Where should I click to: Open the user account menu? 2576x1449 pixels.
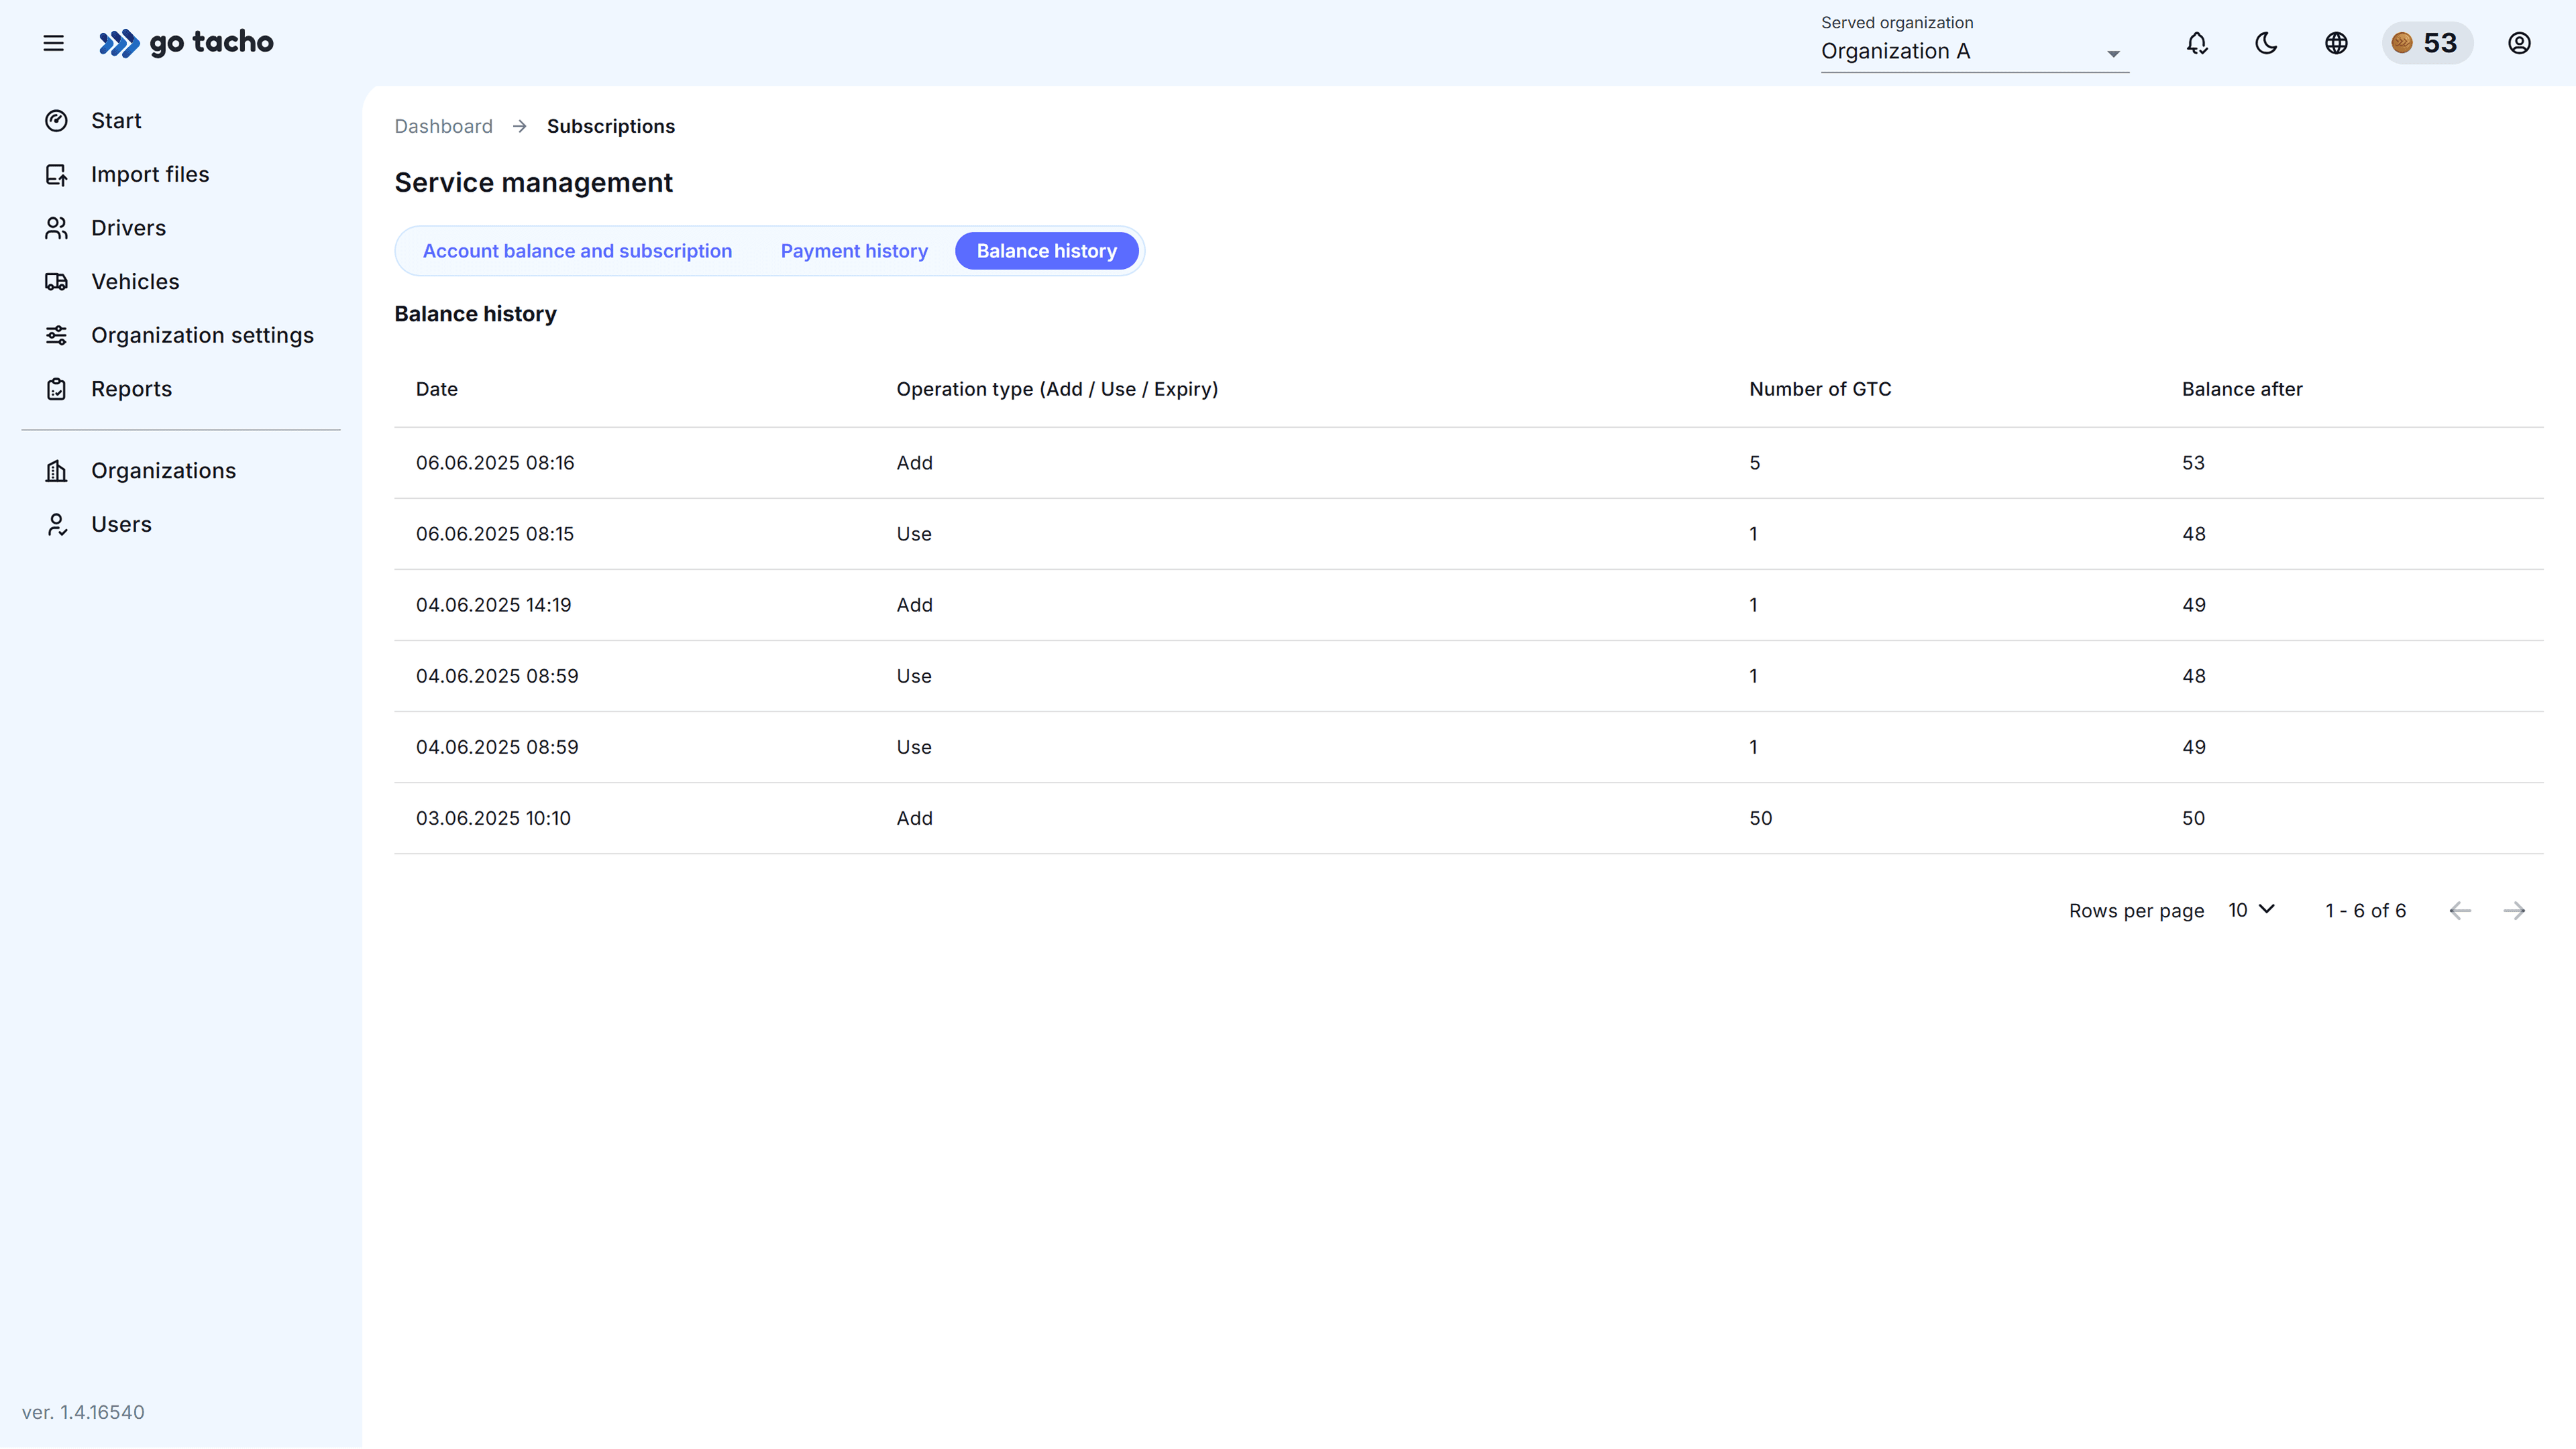[x=2519, y=43]
